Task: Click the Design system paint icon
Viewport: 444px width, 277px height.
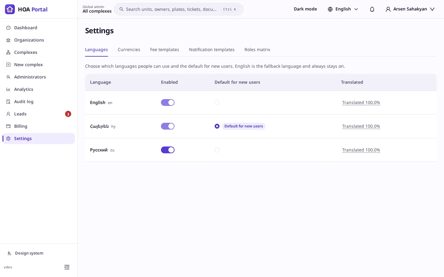Action: tap(9, 253)
